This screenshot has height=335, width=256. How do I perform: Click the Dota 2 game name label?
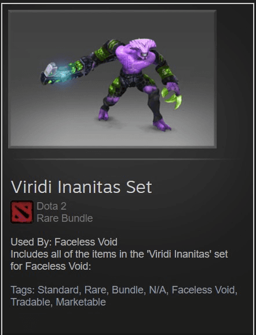(52, 206)
